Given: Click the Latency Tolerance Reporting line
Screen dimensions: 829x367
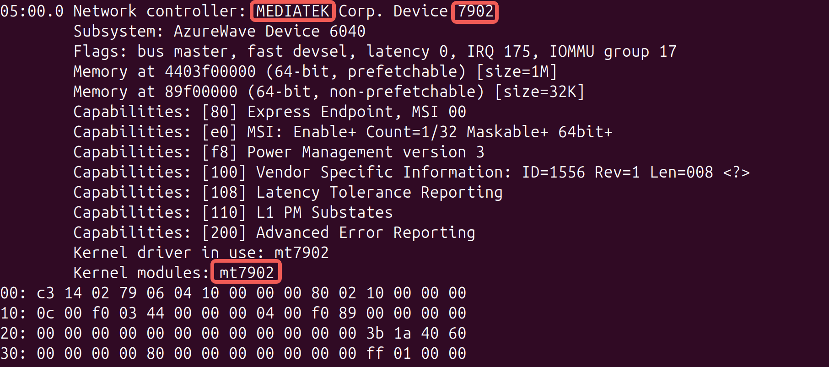Looking at the screenshot, I should pos(288,192).
